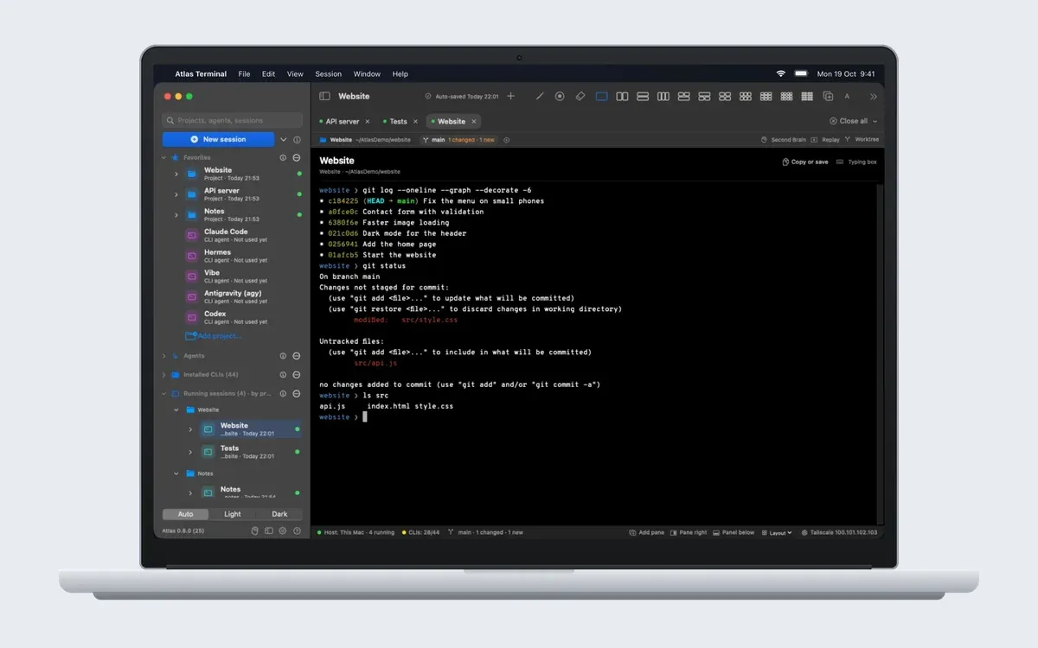Expand the API server project chevron

[x=176, y=194]
